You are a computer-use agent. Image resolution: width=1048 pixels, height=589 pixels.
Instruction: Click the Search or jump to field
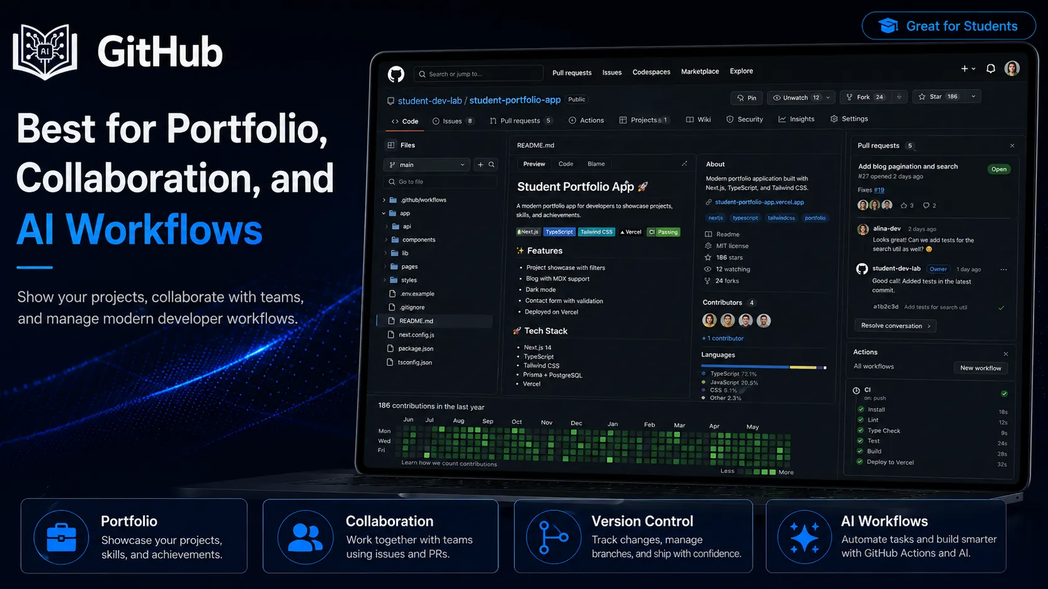tap(478, 74)
